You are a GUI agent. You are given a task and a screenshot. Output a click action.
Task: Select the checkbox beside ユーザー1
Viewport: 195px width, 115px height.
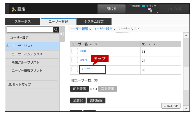coord(75,69)
